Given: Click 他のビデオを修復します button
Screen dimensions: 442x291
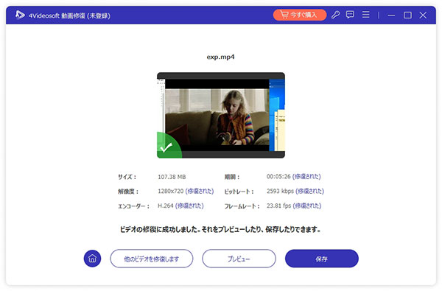Looking at the screenshot, I should point(152,259).
